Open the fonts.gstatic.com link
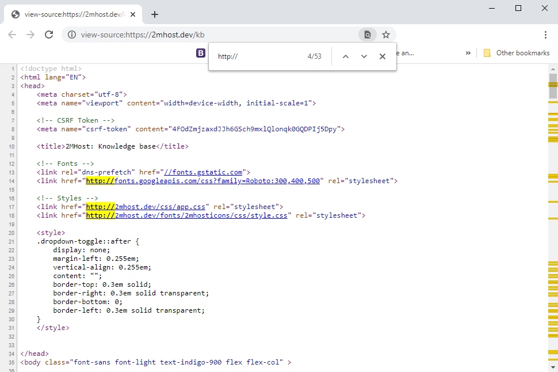The image size is (558, 372). tap(205, 172)
